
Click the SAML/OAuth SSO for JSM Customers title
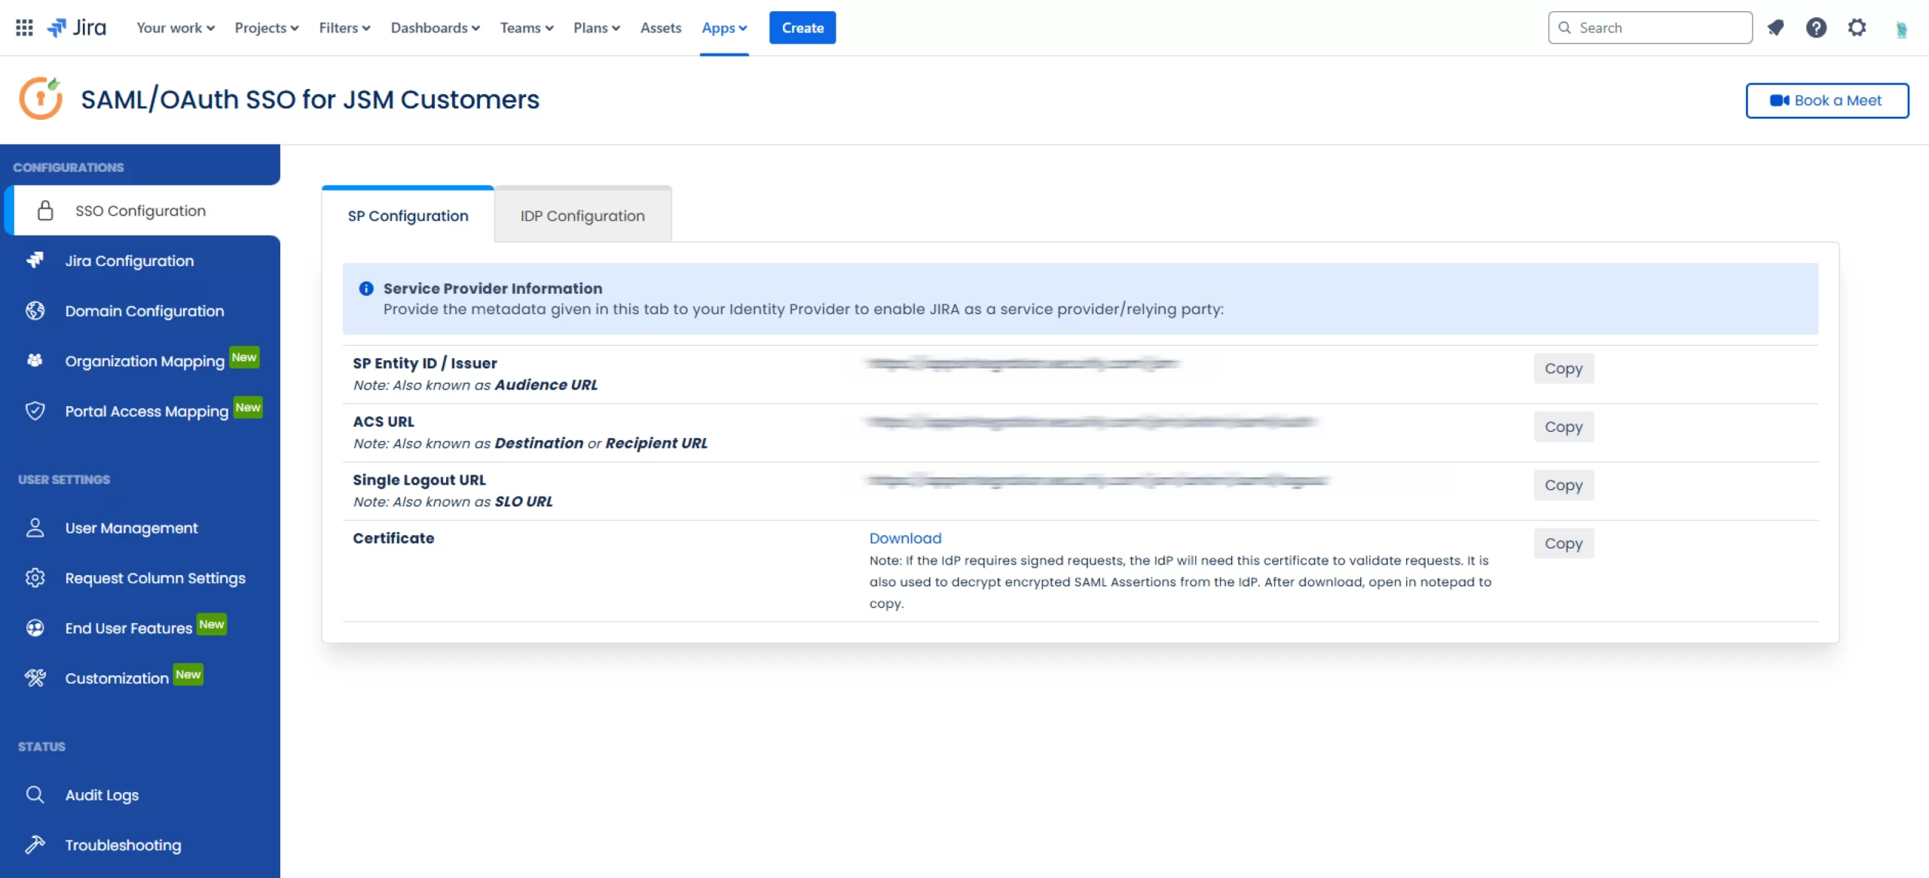(x=310, y=99)
